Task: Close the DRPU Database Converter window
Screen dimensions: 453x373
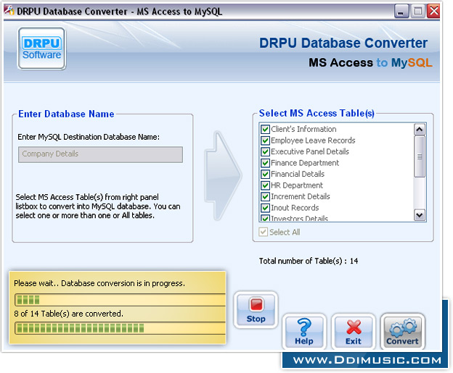Action: (x=433, y=12)
